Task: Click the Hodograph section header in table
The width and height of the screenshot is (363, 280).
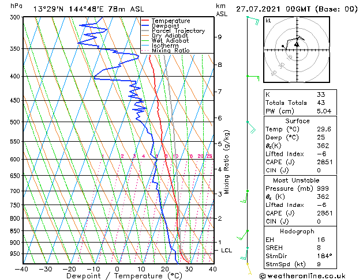Action: (297, 232)
